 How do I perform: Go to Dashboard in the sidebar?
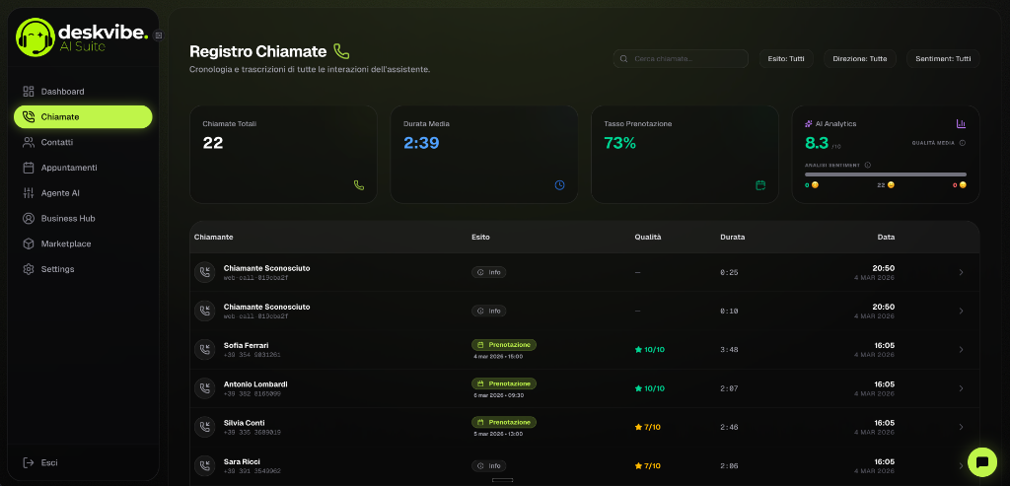tap(62, 92)
